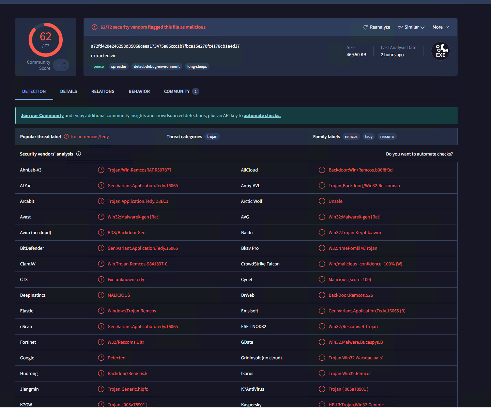
Task: Click 'Win32.Malware.Bucaspys.B' GData result
Action: 356,342
